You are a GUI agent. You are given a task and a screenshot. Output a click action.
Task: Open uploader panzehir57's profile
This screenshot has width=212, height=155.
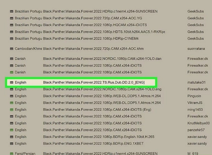[x=196, y=130]
